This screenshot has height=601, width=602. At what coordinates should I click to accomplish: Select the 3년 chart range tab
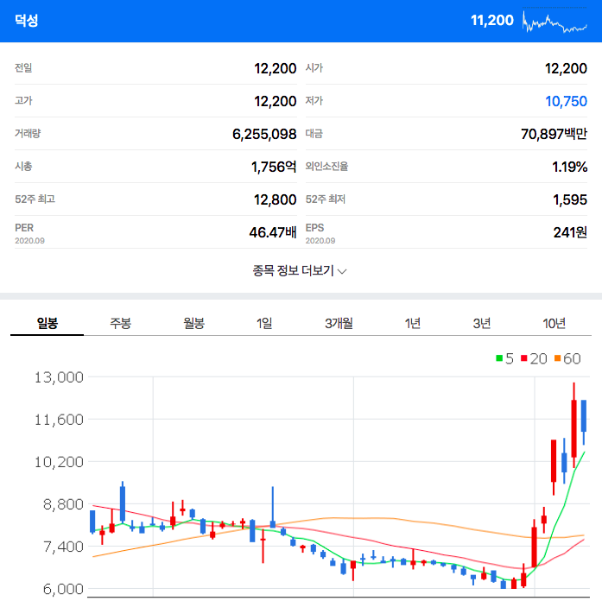click(481, 323)
